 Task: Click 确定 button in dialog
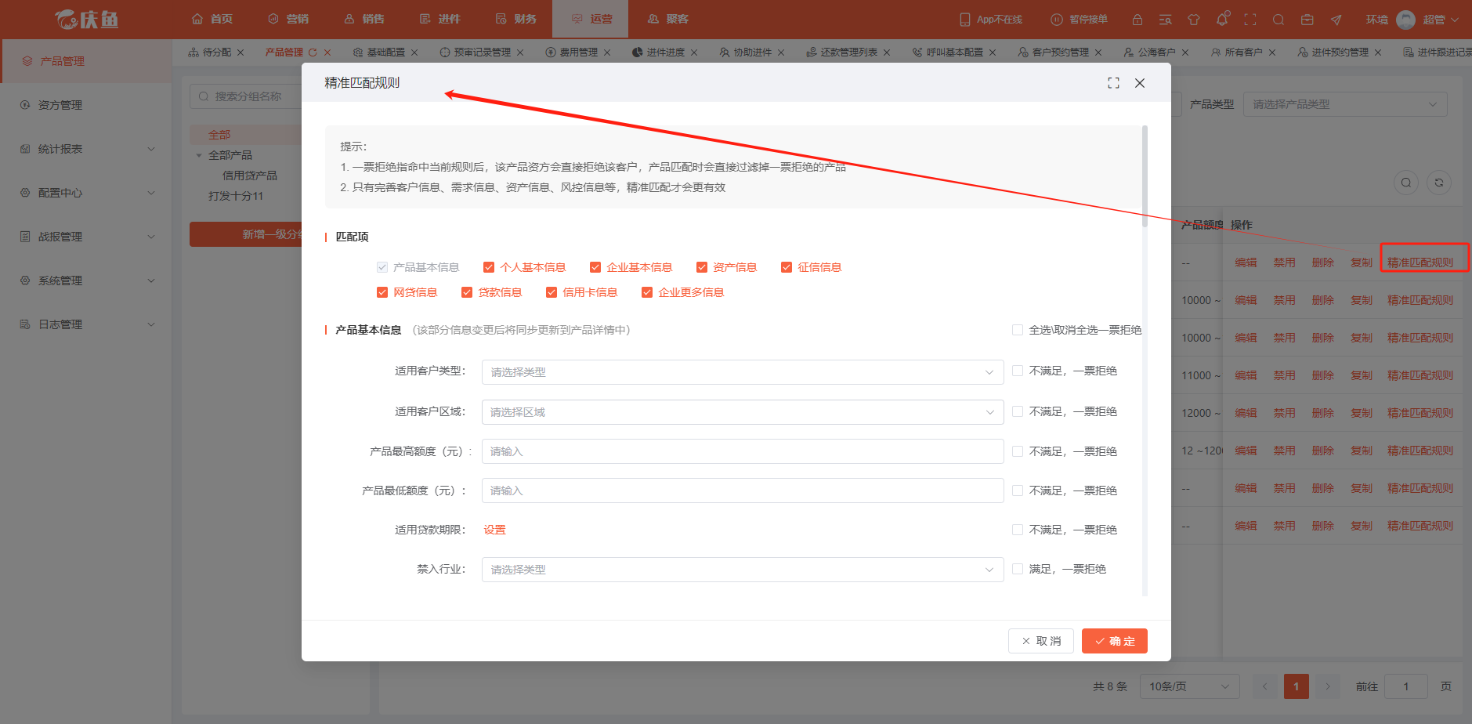click(x=1115, y=641)
